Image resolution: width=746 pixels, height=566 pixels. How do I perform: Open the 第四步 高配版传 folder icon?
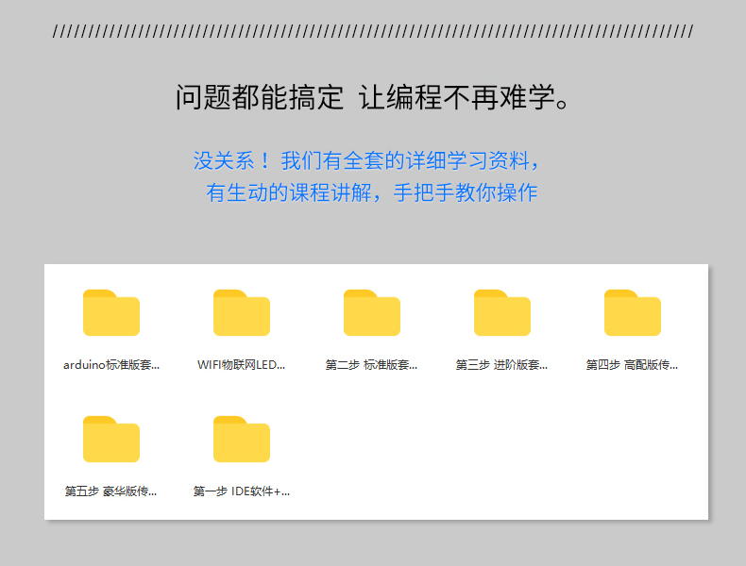633,313
